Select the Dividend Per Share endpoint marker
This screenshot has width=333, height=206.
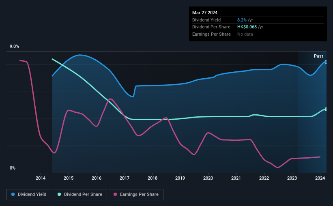click(326, 109)
